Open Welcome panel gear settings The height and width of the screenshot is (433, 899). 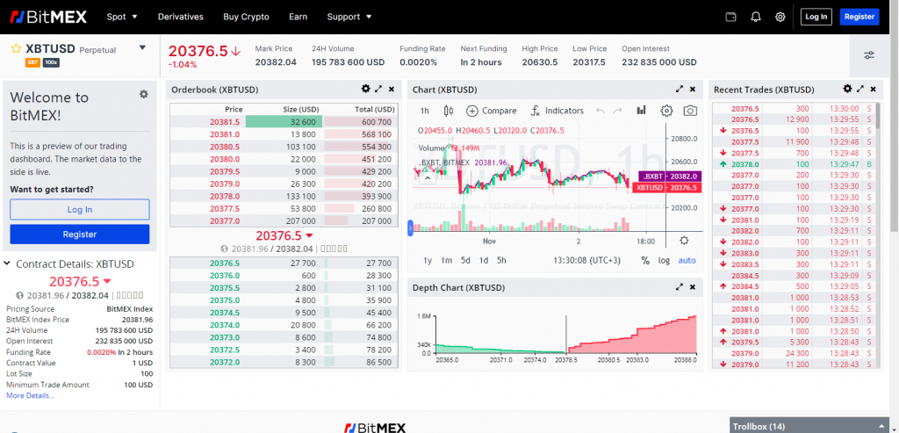click(x=144, y=94)
